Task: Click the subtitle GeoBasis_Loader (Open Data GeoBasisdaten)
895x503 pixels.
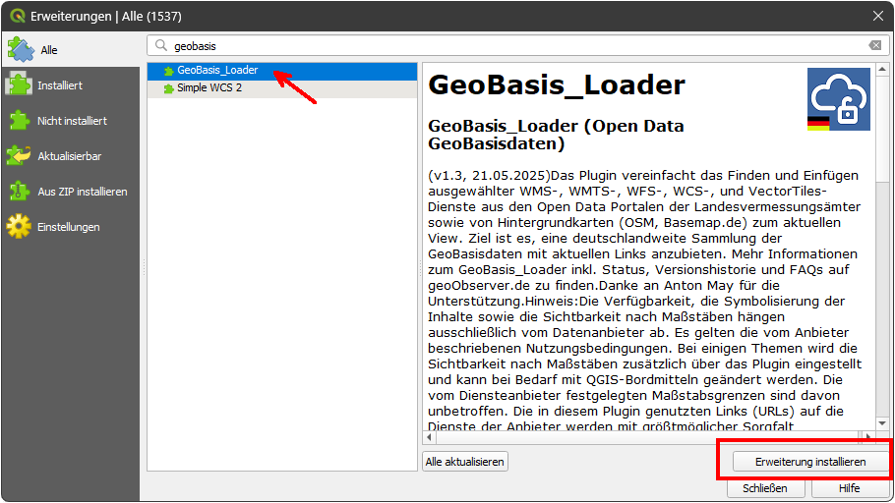Action: tap(556, 135)
